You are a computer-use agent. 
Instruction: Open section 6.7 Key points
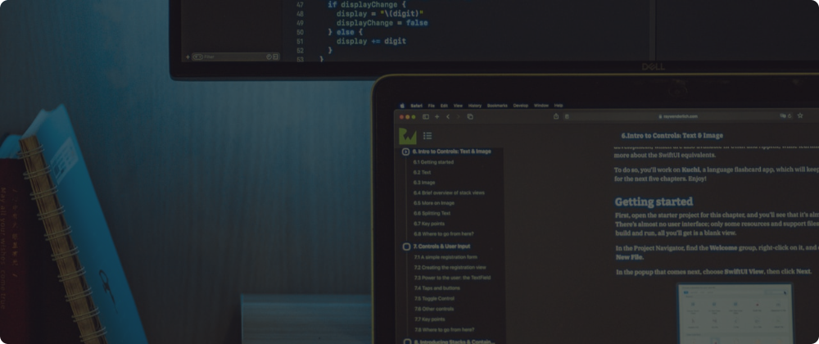[x=429, y=224]
